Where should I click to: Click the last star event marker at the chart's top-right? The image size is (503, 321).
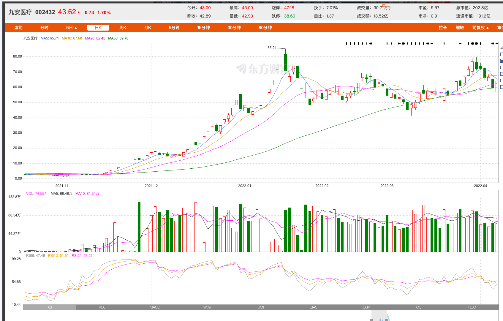[x=497, y=44]
